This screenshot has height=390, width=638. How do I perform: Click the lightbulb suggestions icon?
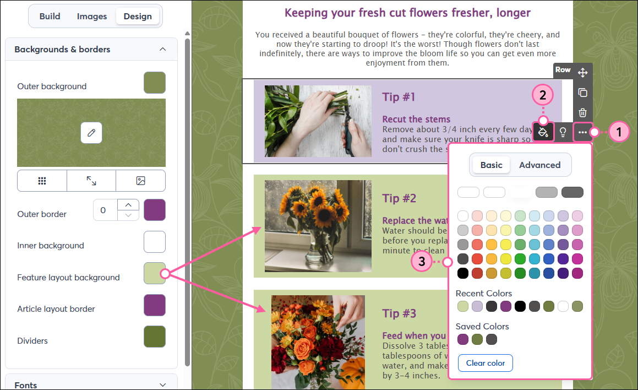click(563, 132)
